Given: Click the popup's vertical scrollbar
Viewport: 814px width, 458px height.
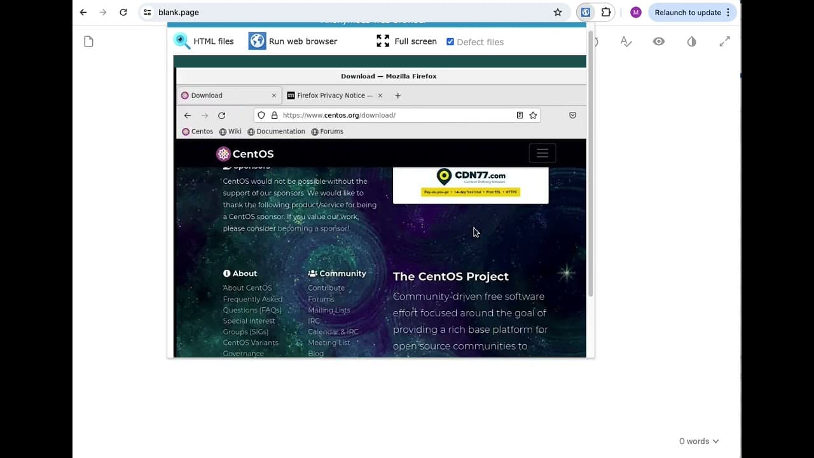Looking at the screenshot, I should 590,163.
